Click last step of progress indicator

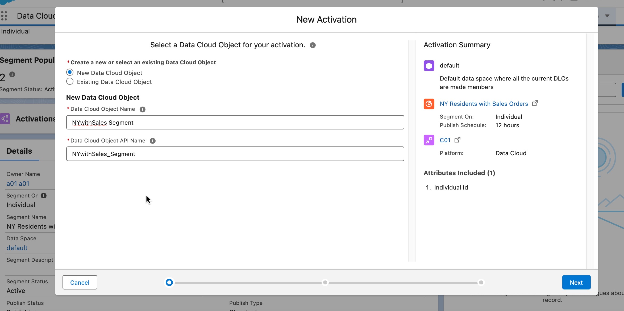(x=481, y=282)
